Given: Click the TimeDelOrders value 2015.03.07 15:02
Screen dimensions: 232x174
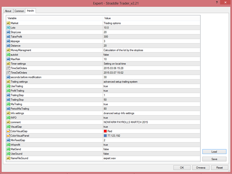Looking at the screenshot, I should tap(113, 72).
